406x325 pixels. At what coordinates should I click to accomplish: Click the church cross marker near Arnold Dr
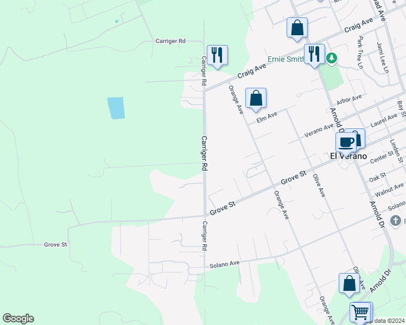395,222
